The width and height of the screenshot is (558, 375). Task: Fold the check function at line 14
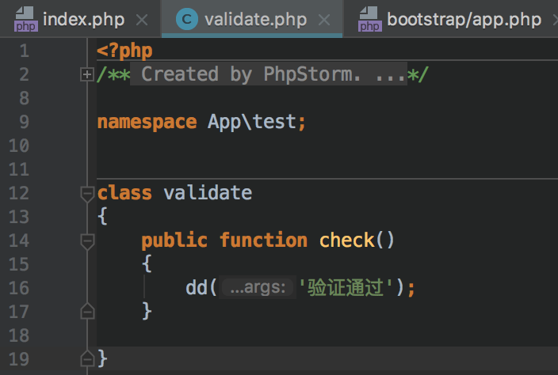(87, 241)
